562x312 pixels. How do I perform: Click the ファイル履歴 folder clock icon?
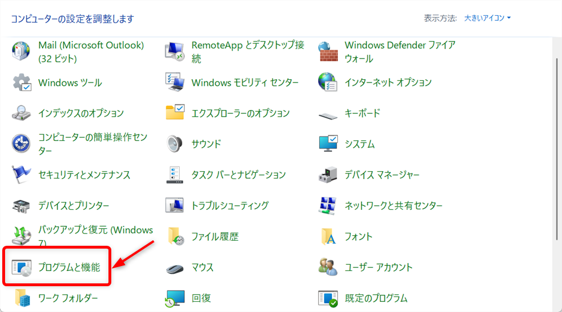tap(176, 236)
